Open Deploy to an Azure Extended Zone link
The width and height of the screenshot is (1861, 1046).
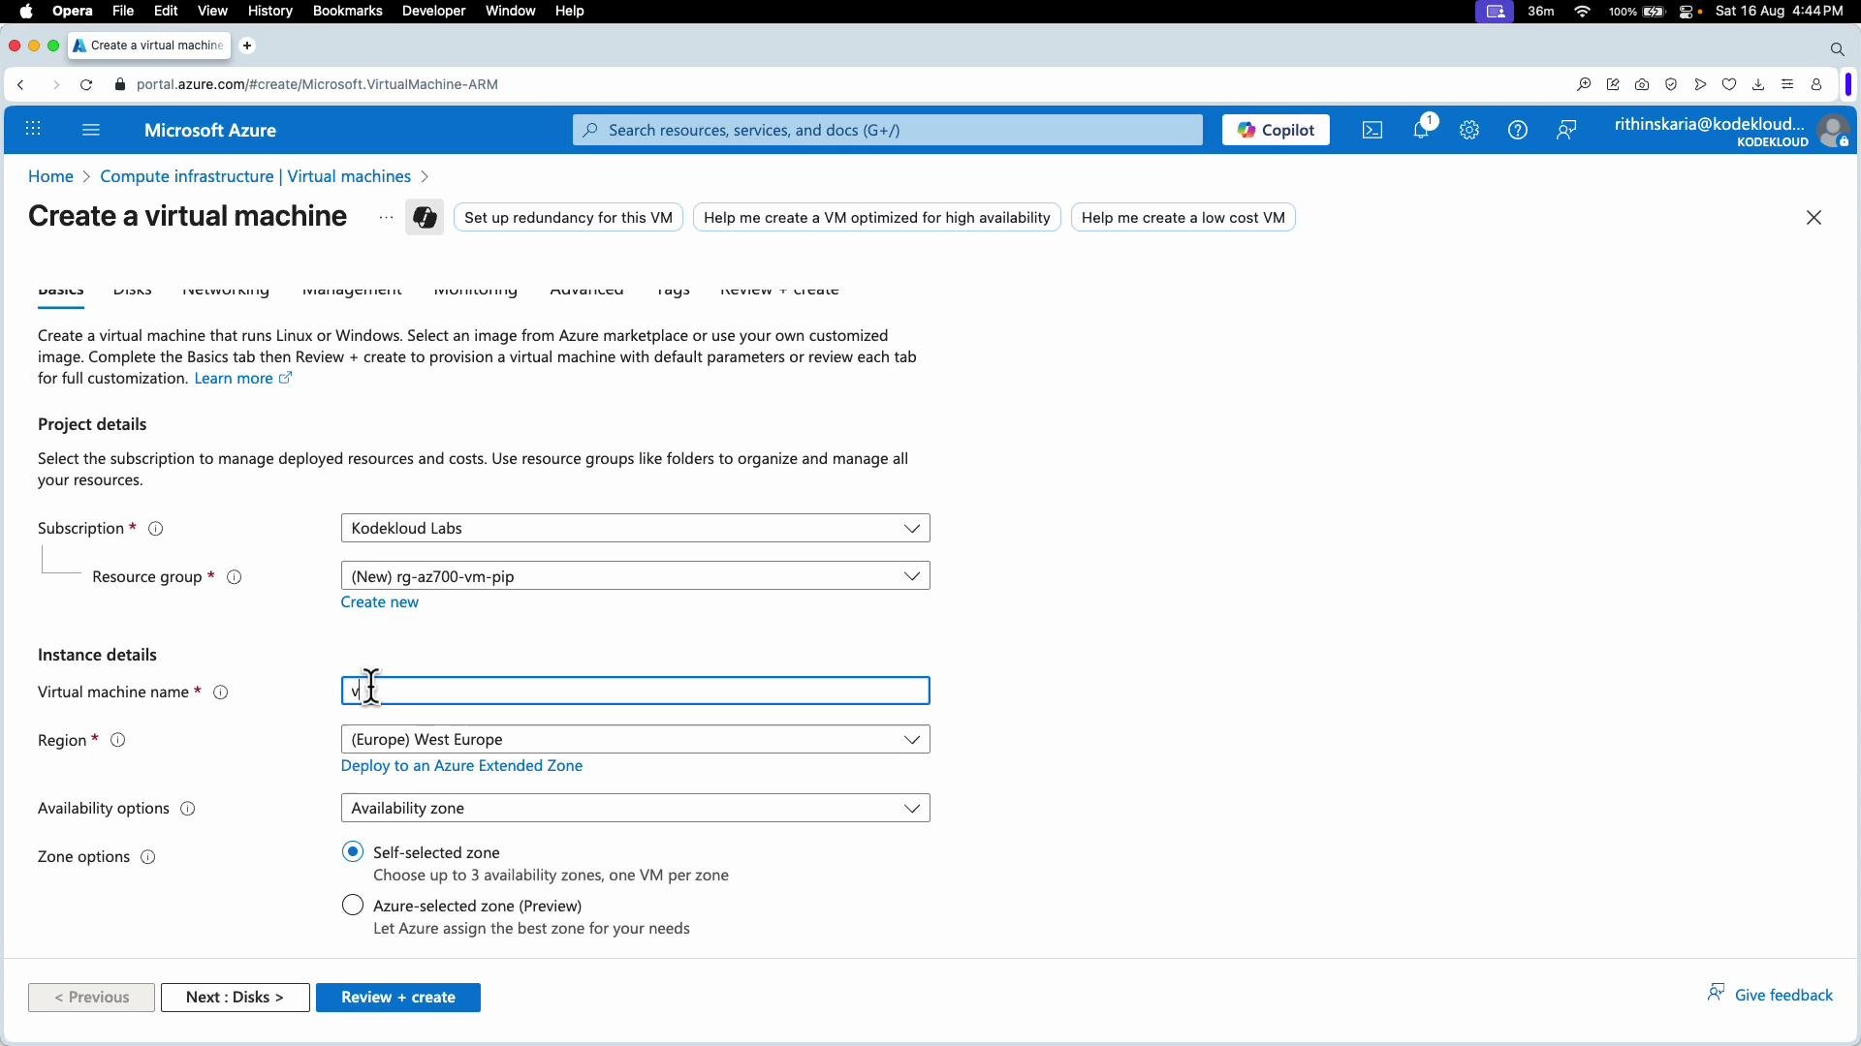[461, 766]
